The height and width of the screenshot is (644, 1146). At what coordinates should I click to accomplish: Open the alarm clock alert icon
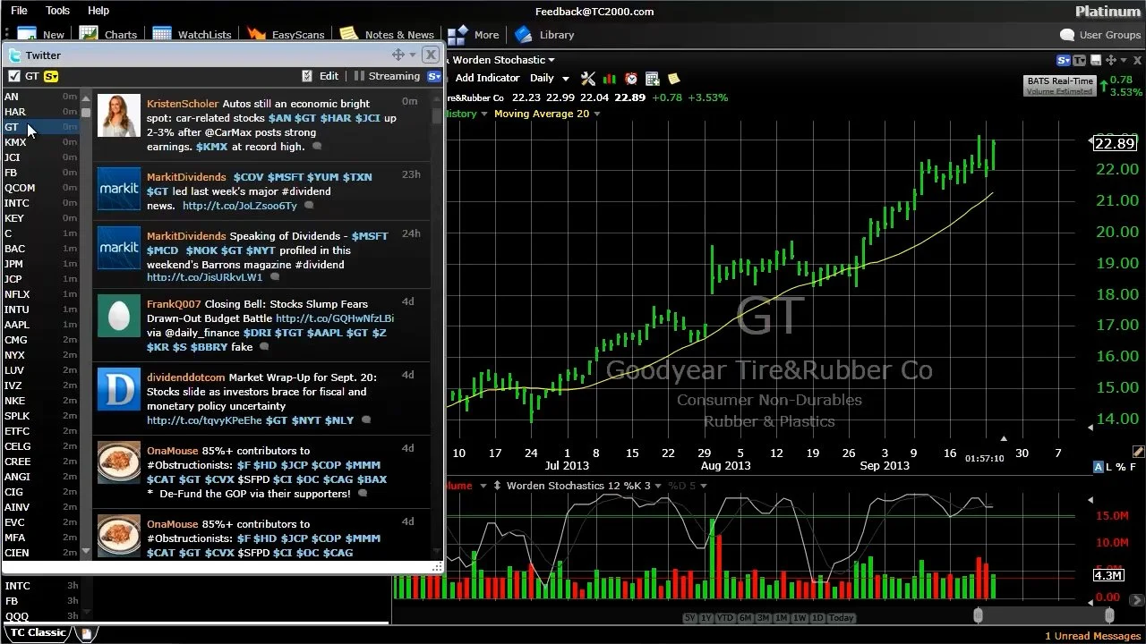[x=631, y=79]
